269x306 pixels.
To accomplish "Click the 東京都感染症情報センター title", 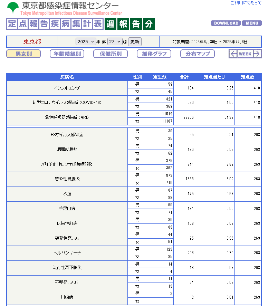I will pos(70,6).
